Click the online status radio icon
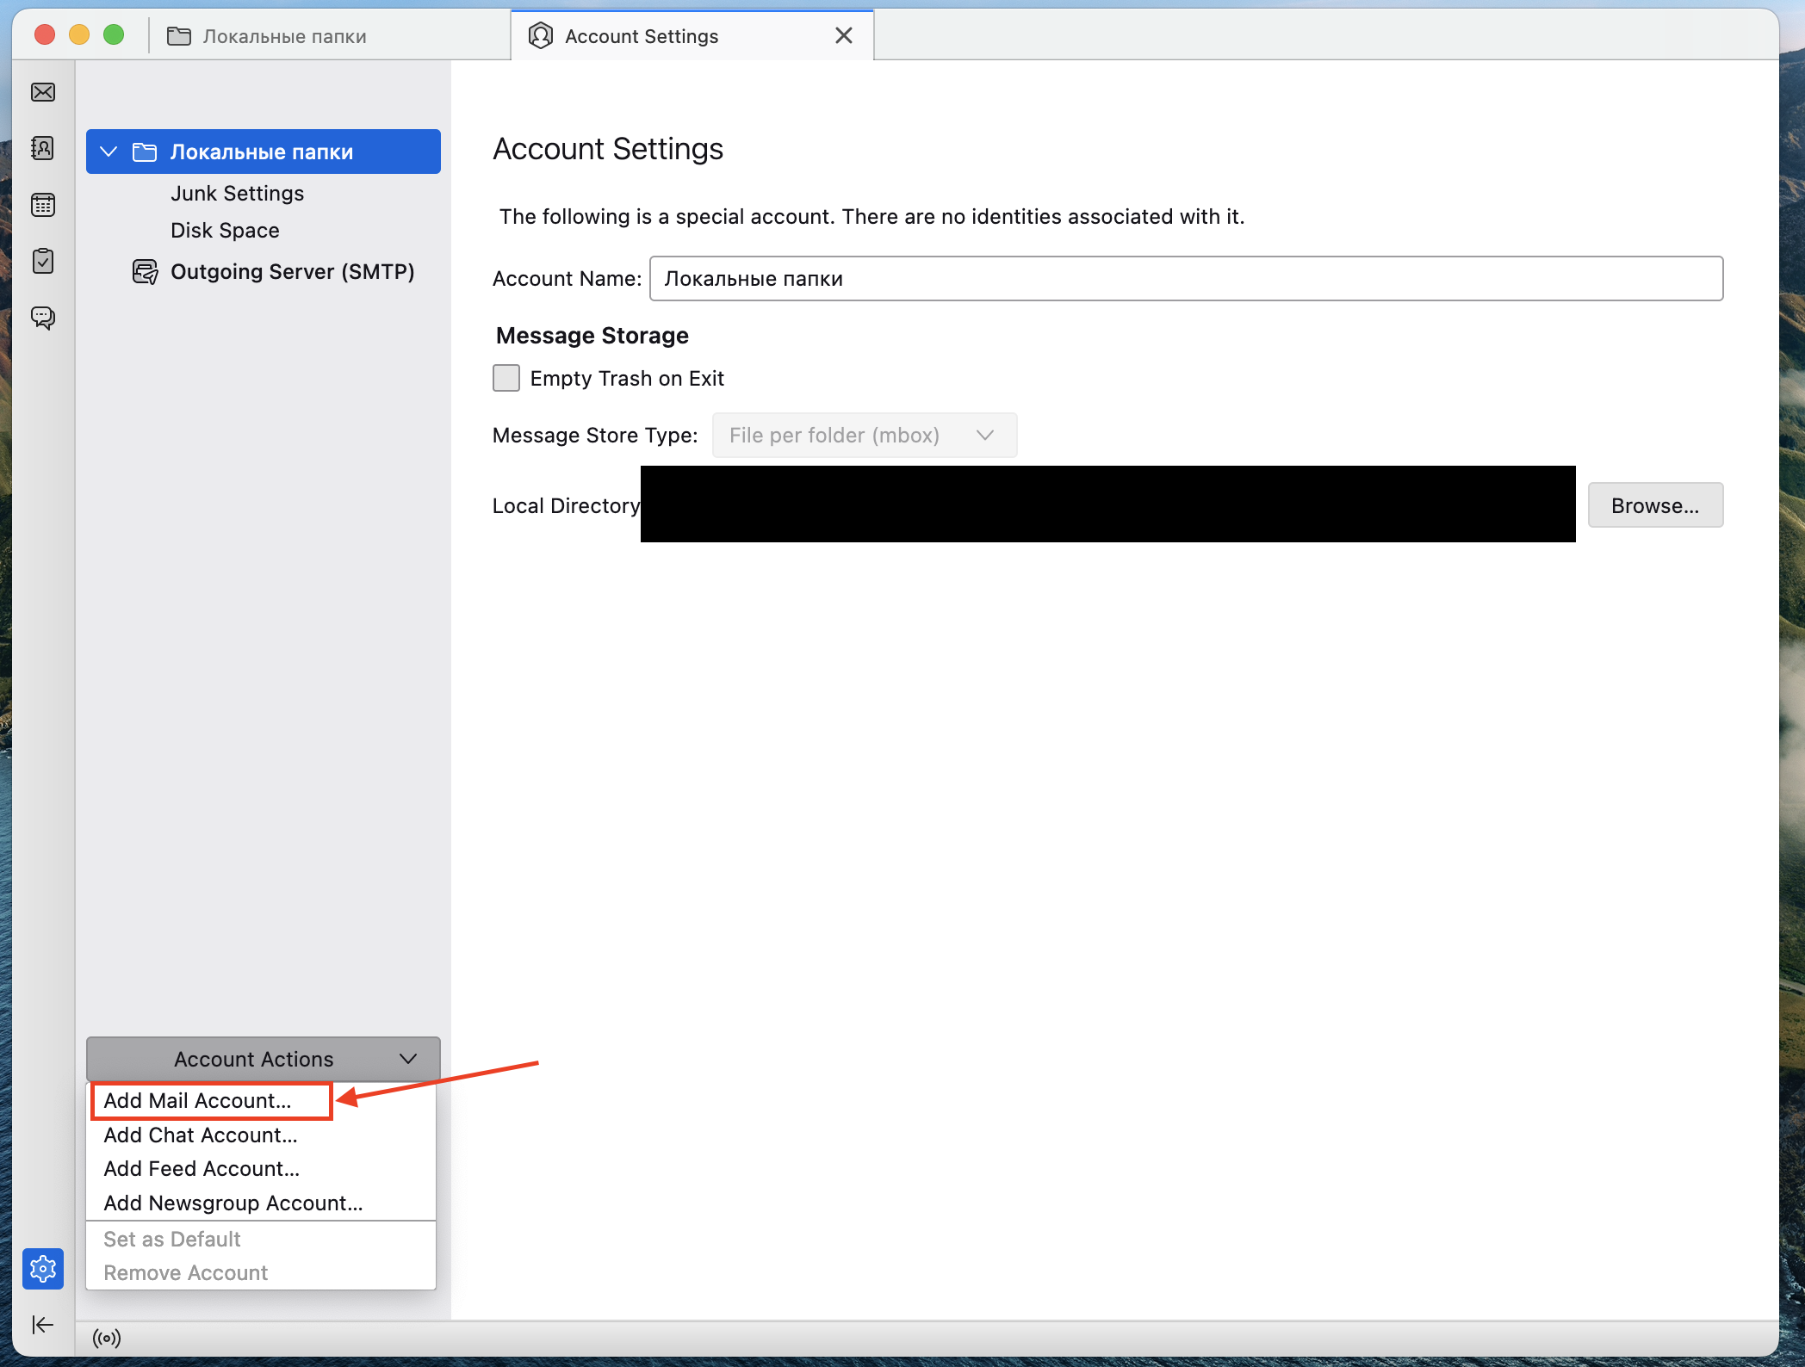Viewport: 1805px width, 1367px height. (107, 1338)
